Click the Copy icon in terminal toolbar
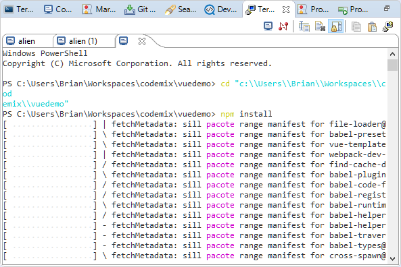This screenshot has width=401, height=267. coord(356,26)
